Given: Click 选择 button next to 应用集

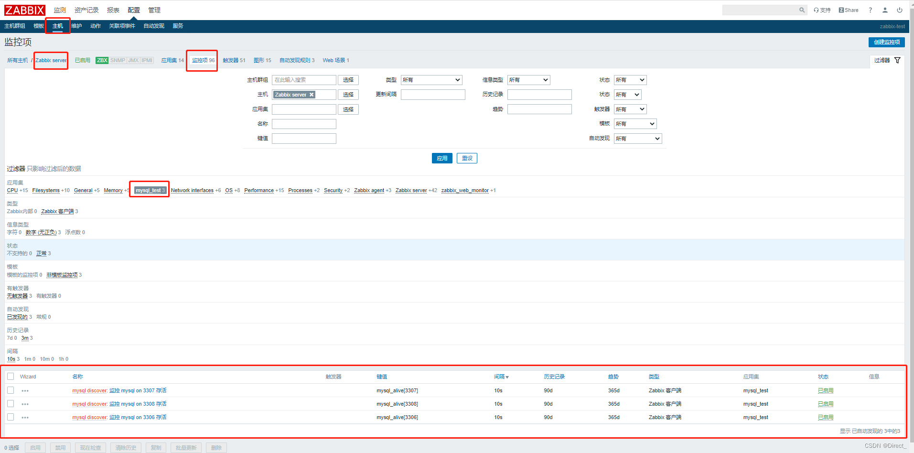Looking at the screenshot, I should point(348,109).
